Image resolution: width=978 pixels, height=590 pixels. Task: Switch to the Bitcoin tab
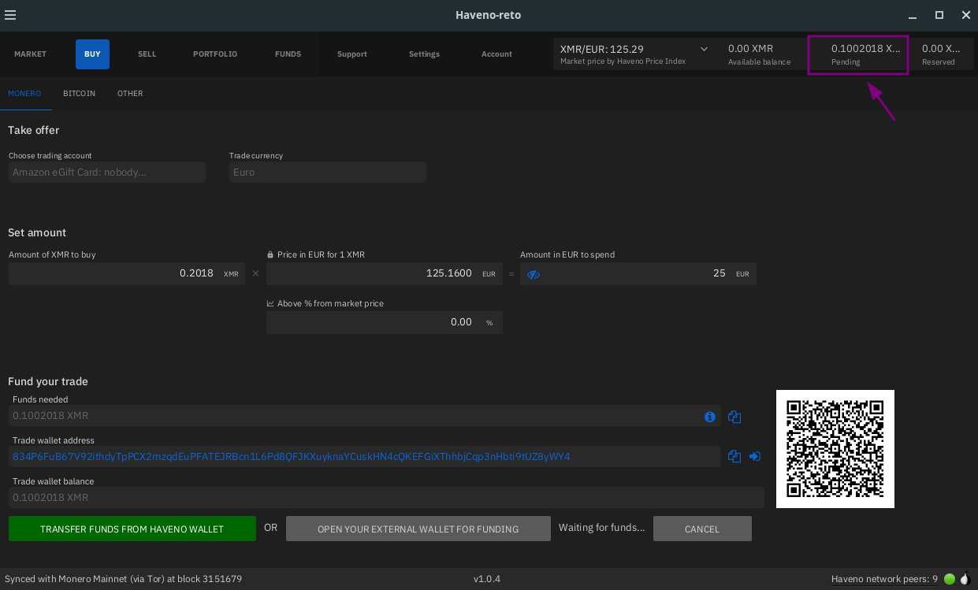click(x=79, y=94)
